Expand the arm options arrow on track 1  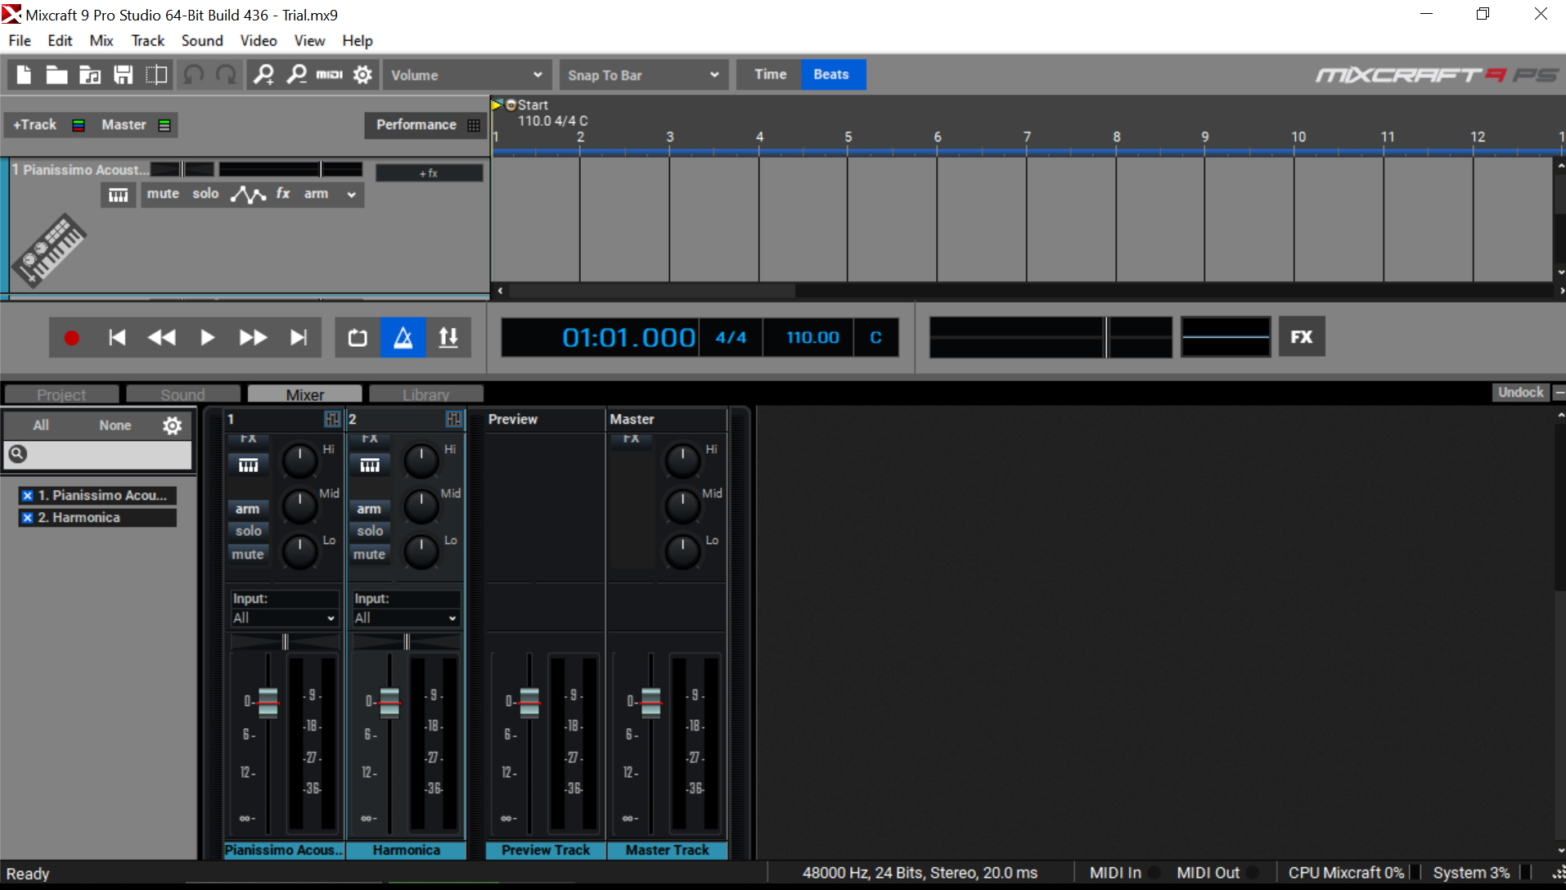352,195
